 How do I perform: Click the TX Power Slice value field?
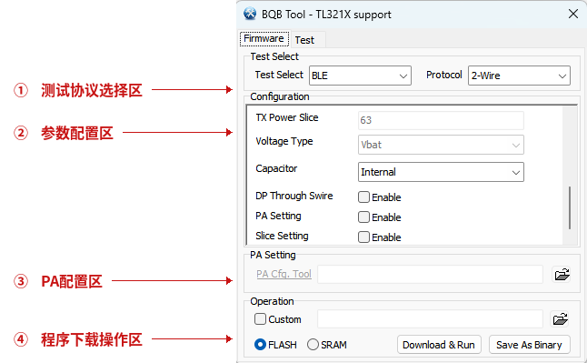pyautogui.click(x=441, y=120)
